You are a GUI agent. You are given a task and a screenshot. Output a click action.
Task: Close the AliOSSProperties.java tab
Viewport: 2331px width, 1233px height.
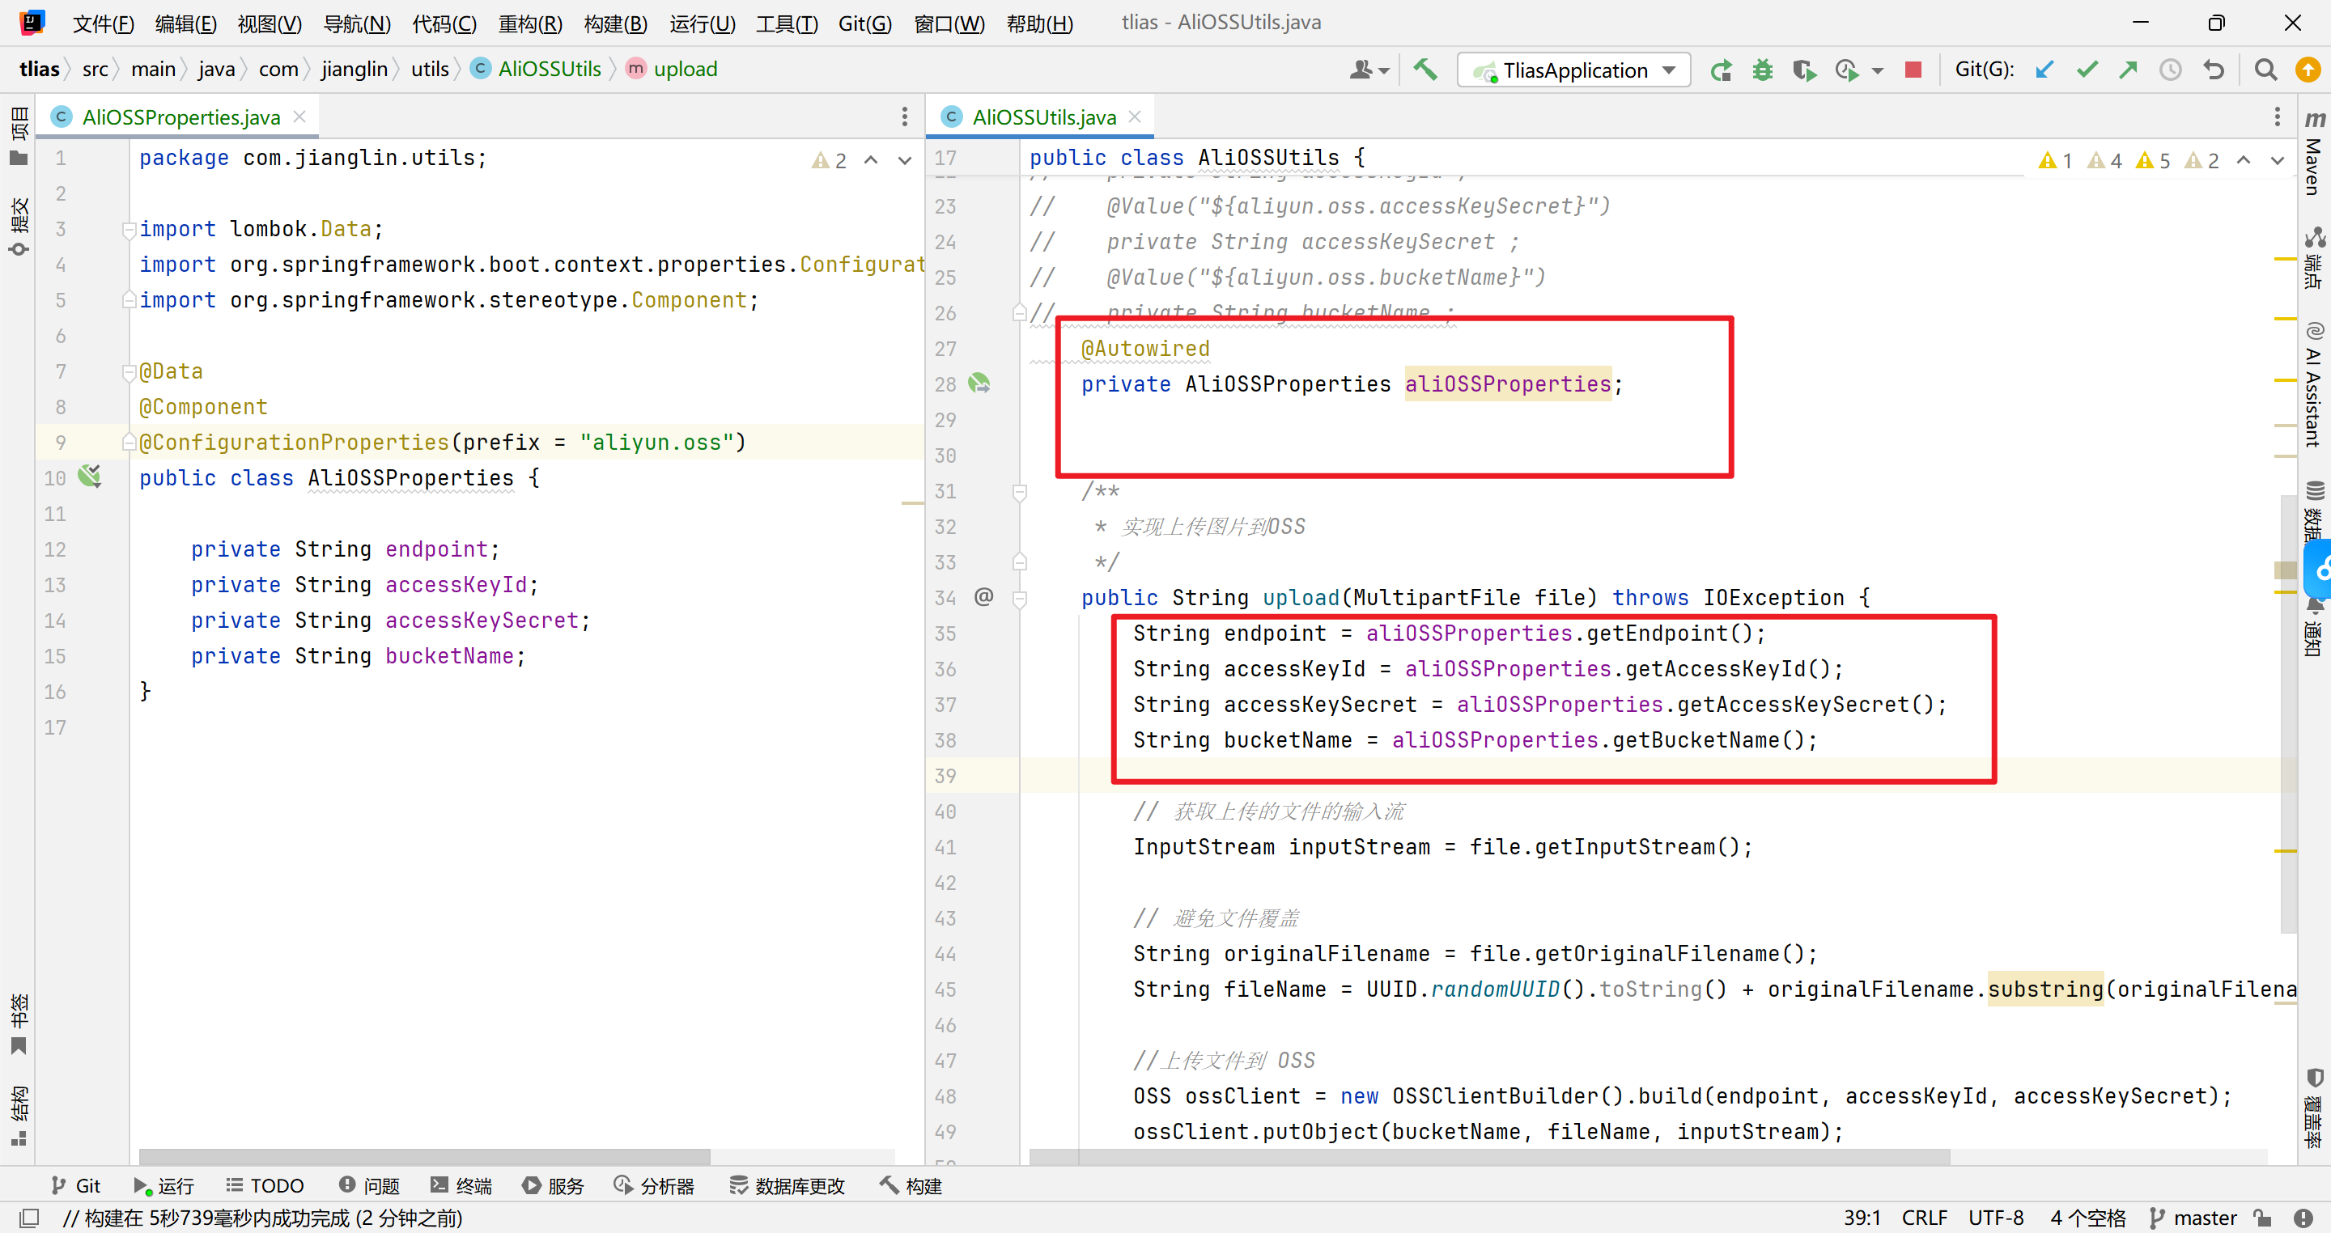tap(299, 116)
